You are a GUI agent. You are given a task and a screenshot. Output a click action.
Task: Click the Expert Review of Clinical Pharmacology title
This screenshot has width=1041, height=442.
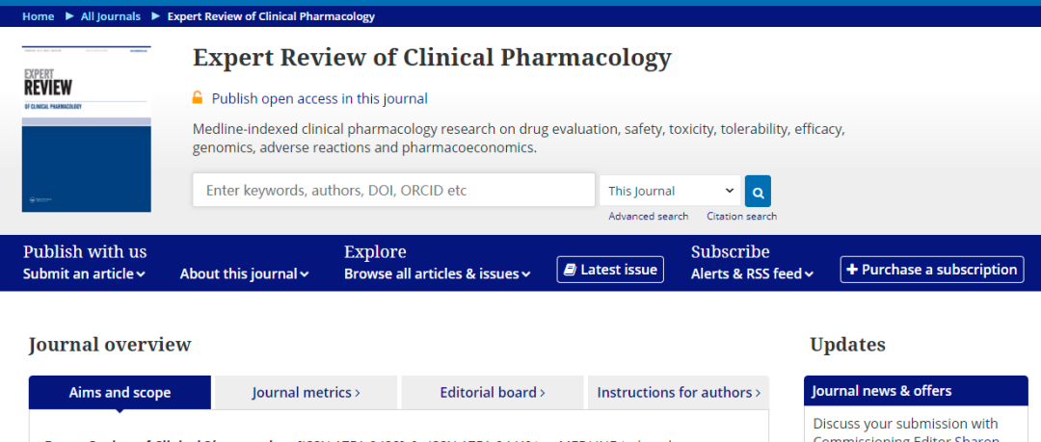(432, 59)
